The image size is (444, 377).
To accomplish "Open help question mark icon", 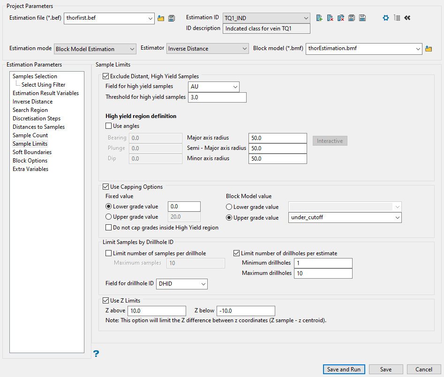I will (x=96, y=354).
